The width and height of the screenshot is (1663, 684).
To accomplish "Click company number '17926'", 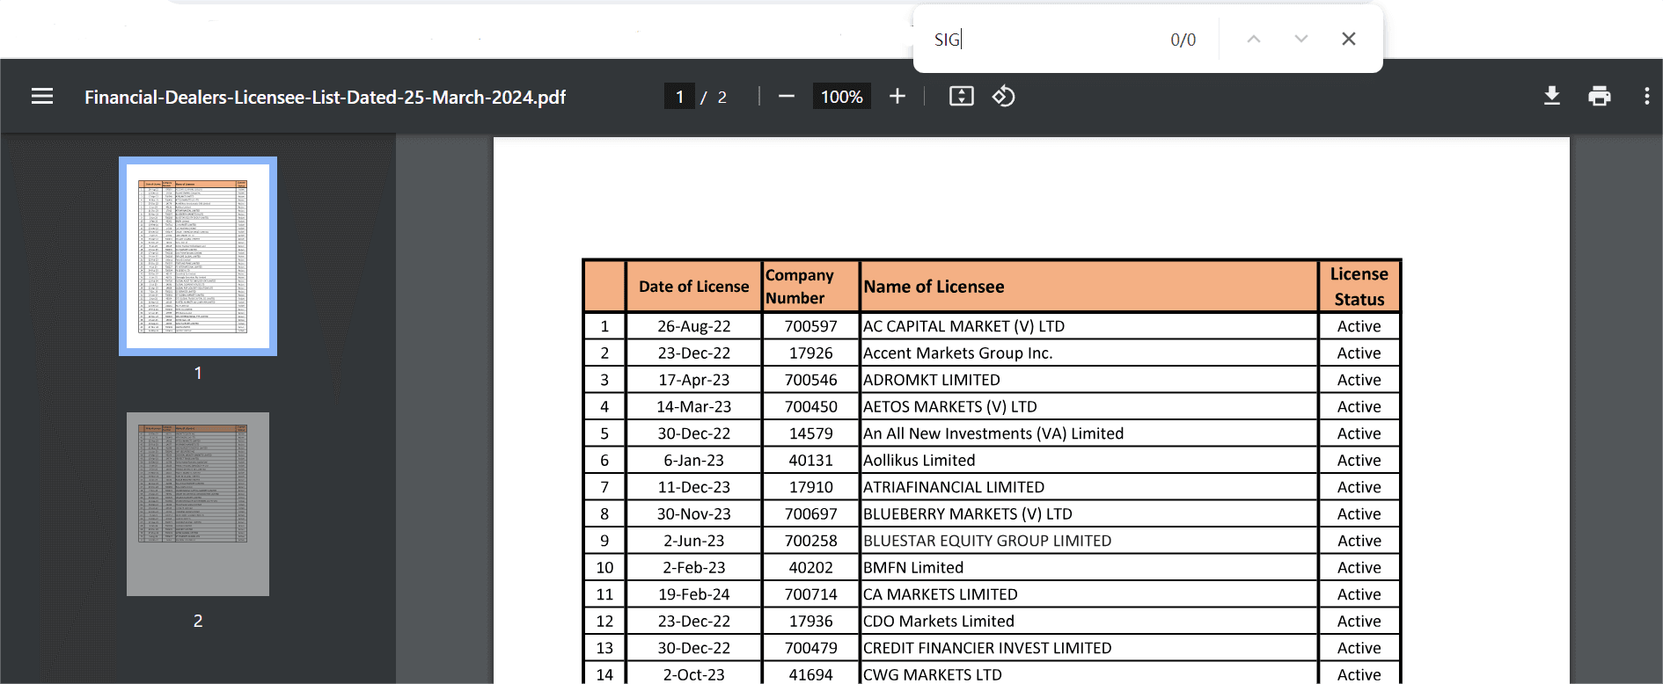I will pos(811,353).
